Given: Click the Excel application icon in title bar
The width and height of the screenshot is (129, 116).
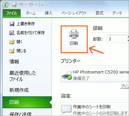Looking at the screenshot, I should coord(5,5).
